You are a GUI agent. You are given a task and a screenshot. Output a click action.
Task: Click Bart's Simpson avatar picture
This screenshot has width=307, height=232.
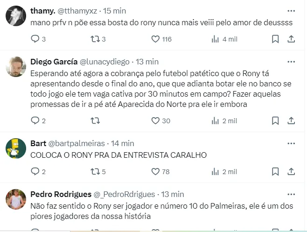pyautogui.click(x=15, y=149)
